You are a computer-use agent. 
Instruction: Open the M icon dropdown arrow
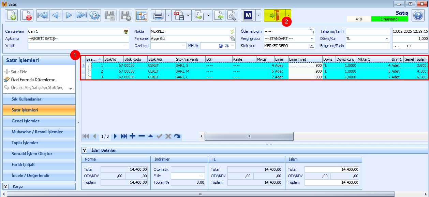click(258, 15)
